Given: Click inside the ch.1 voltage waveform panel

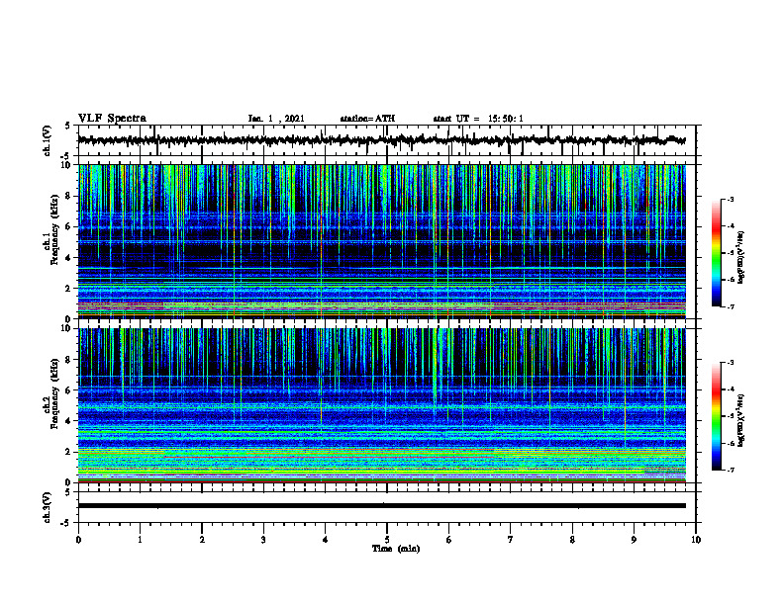Looking at the screenshot, I should tap(387, 140).
